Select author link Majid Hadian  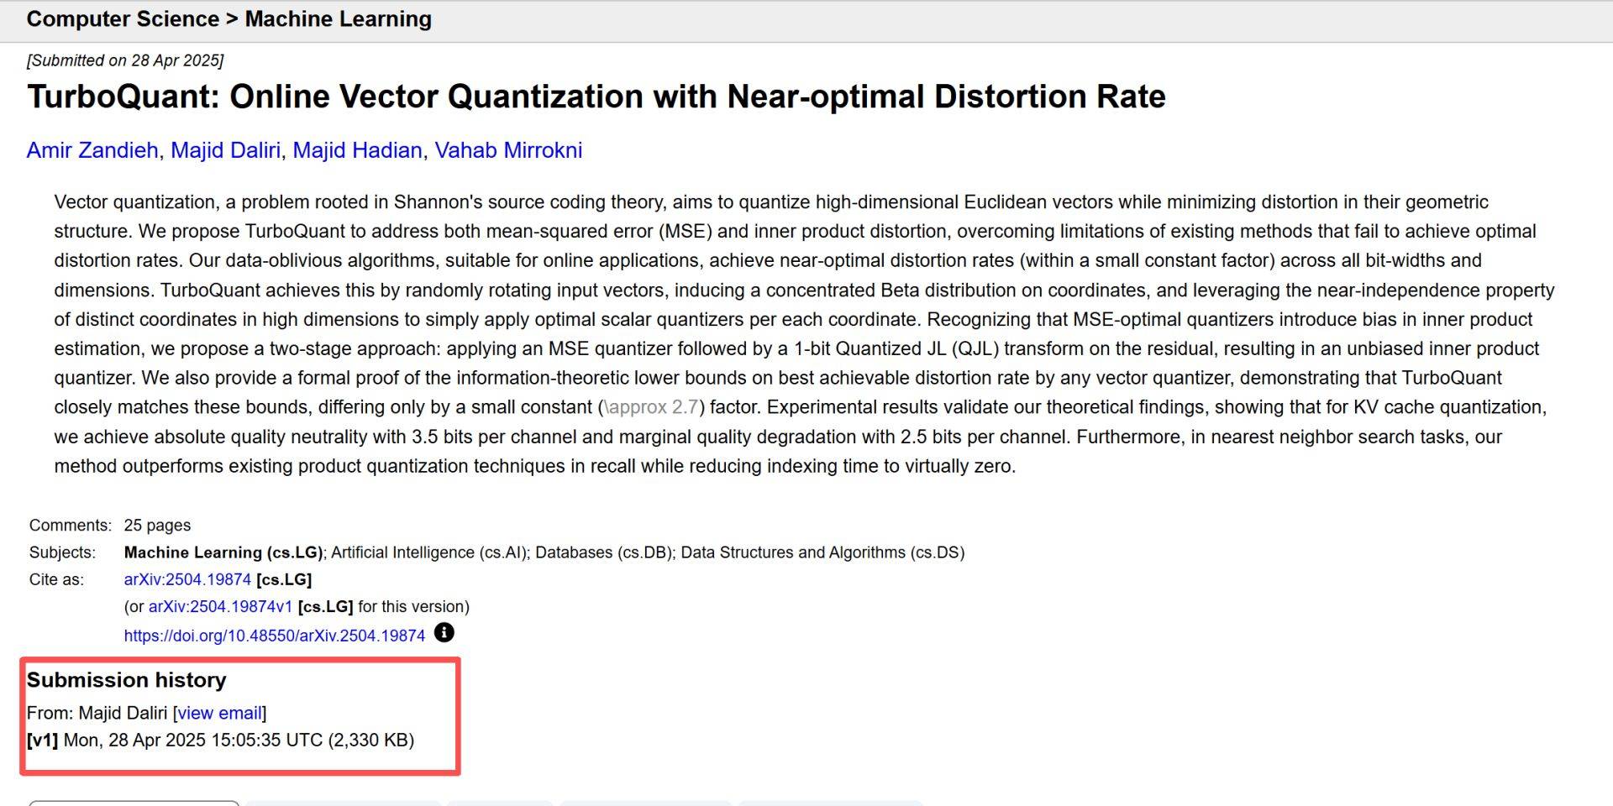pyautogui.click(x=357, y=150)
